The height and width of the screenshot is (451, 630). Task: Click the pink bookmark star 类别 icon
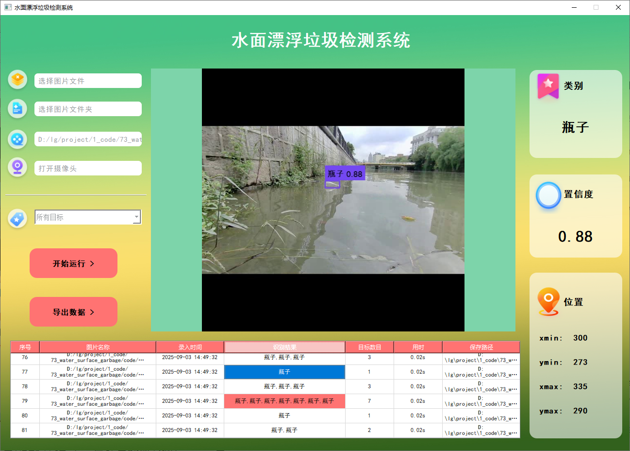[548, 86]
